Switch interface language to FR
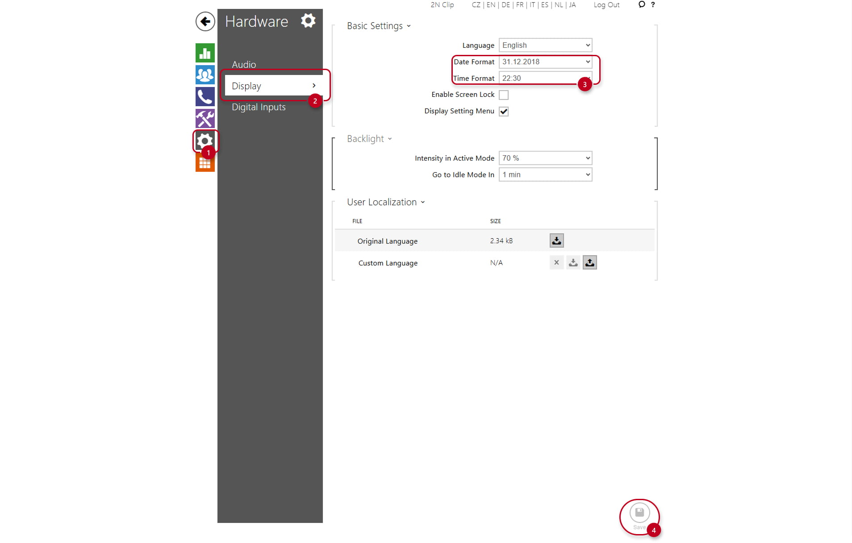 [520, 5]
